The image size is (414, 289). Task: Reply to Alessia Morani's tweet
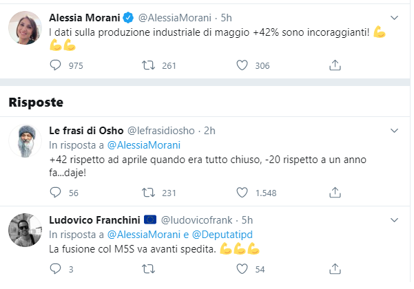click(x=55, y=65)
